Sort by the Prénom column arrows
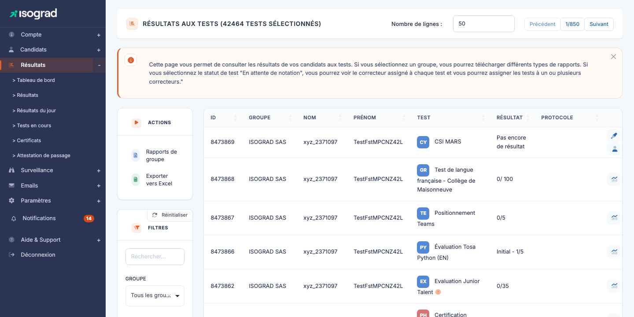 point(404,118)
